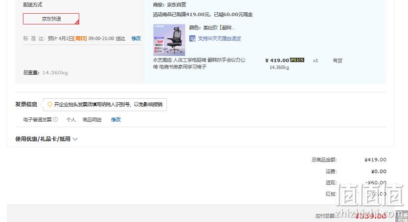
Task: Open the office chair product thumbnail
Action: [169, 40]
